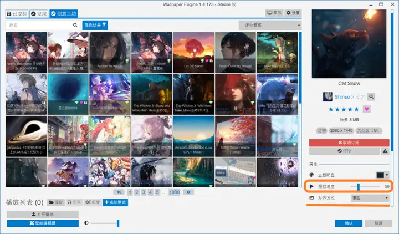Jump to page 2 of results
Viewport: 399px width, 234px height.
[137, 192]
